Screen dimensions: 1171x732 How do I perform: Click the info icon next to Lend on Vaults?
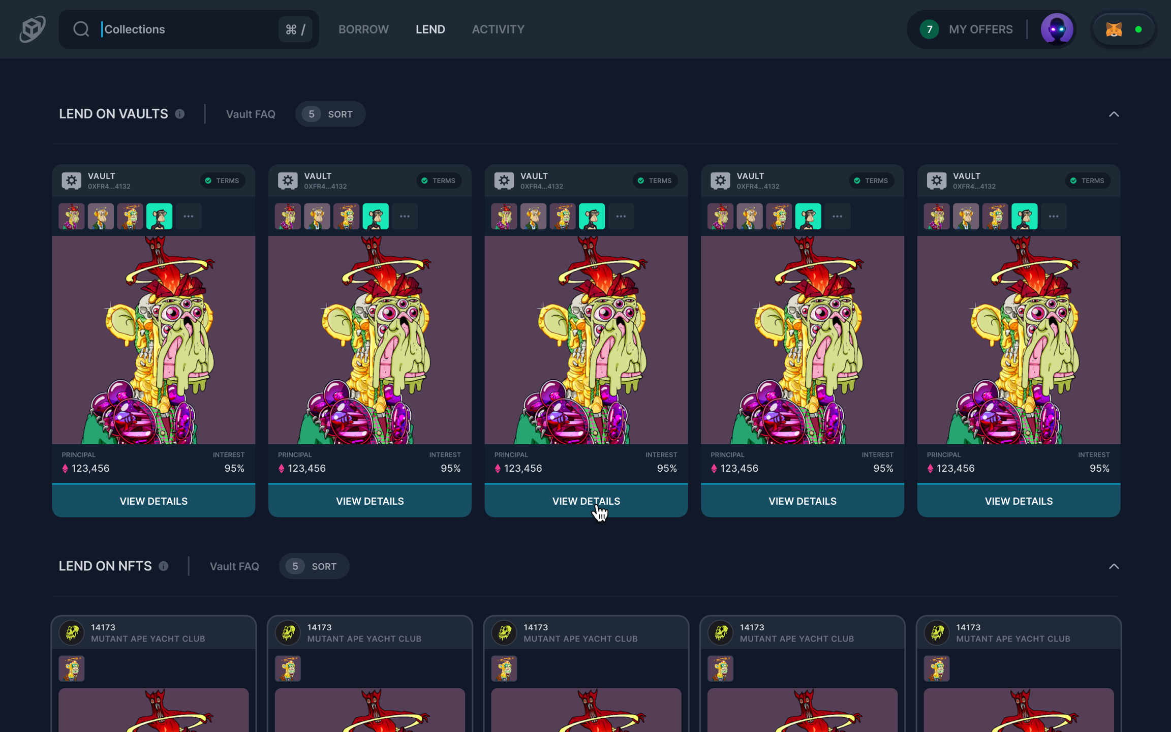pyautogui.click(x=180, y=114)
